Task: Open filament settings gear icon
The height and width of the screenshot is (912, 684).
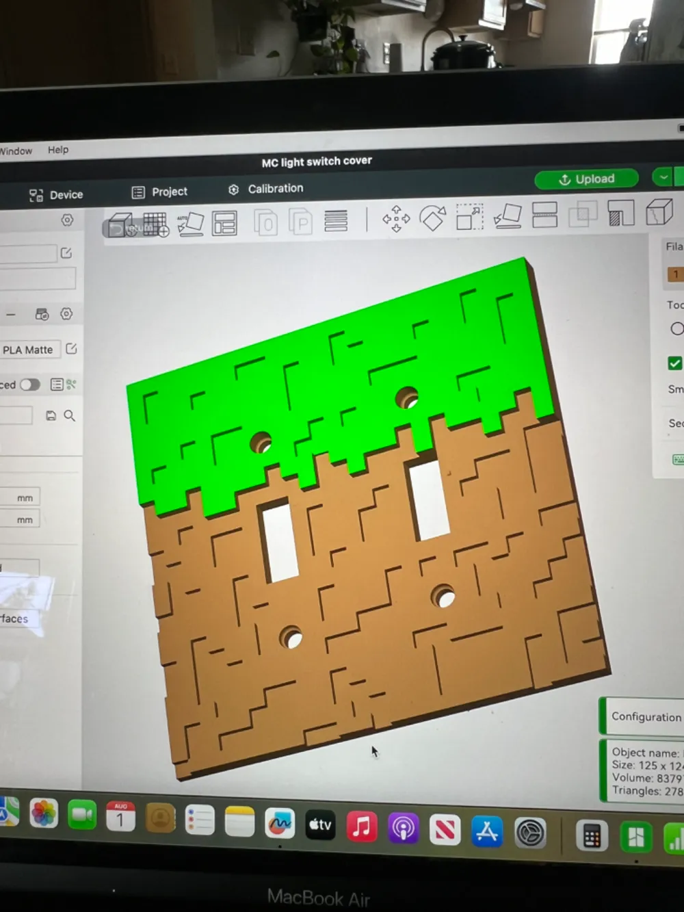Action: point(66,313)
